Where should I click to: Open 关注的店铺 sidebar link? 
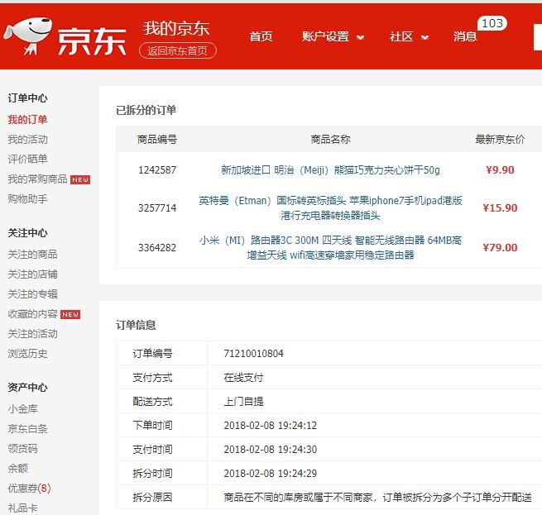point(32,274)
